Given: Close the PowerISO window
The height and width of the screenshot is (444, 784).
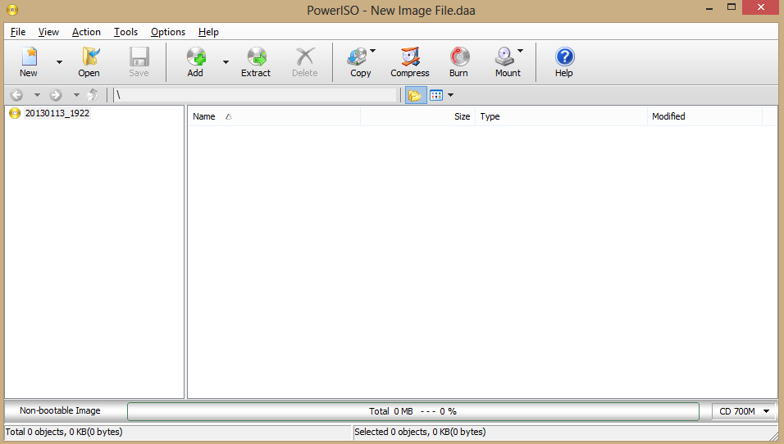Looking at the screenshot, I should point(761,7).
